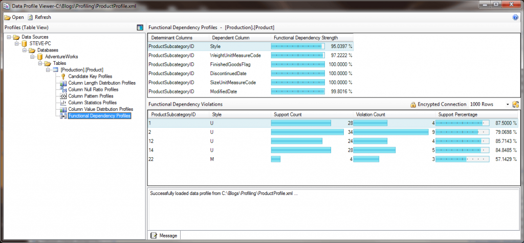The width and height of the screenshot is (524, 243).
Task: Click the Encrypted Connection lock icon
Action: pos(413,104)
